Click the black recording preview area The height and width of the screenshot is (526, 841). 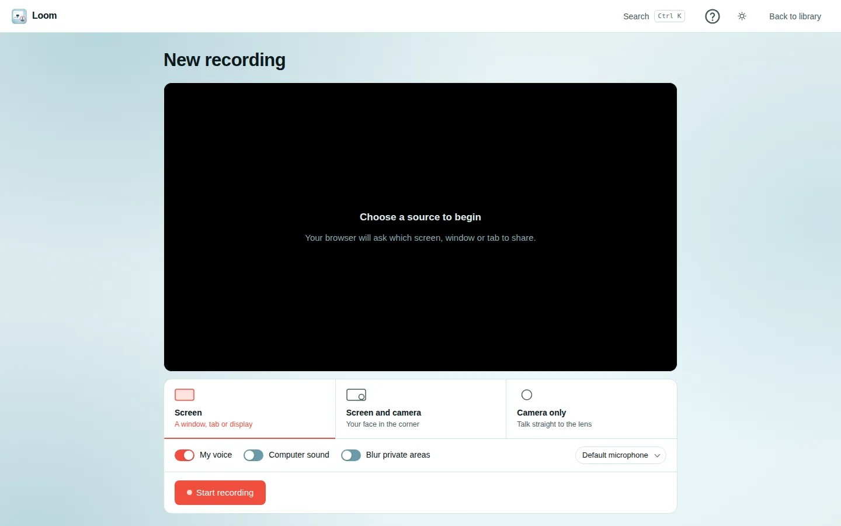coord(420,227)
